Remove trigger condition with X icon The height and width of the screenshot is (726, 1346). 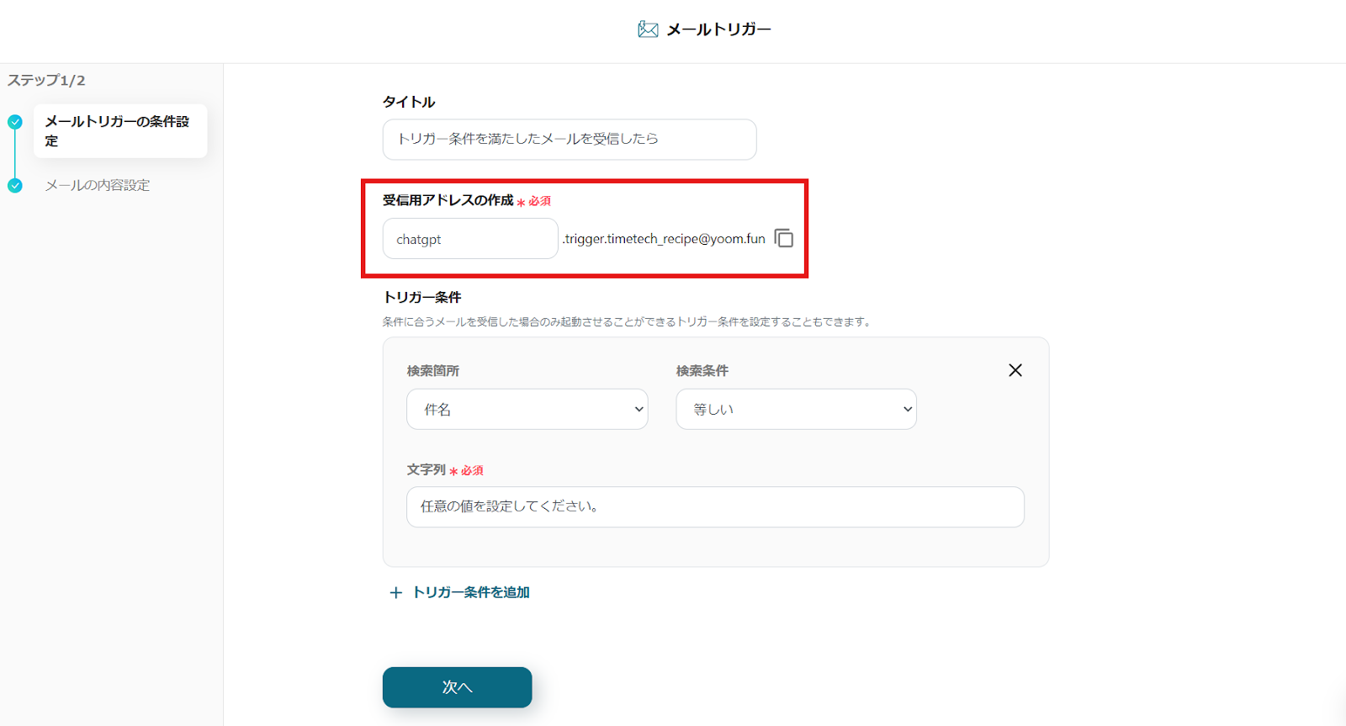click(1015, 370)
